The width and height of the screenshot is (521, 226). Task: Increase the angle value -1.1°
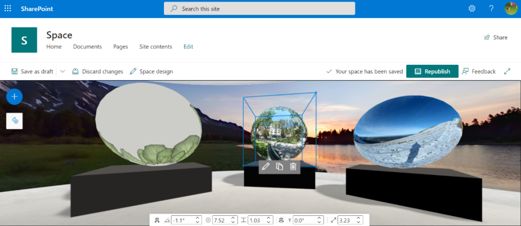pyautogui.click(x=197, y=218)
